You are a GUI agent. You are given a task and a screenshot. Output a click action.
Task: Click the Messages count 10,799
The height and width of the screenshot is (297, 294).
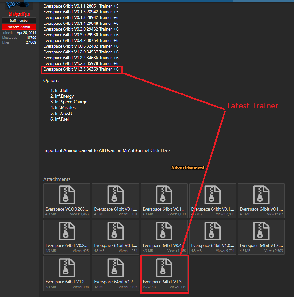tap(31, 38)
